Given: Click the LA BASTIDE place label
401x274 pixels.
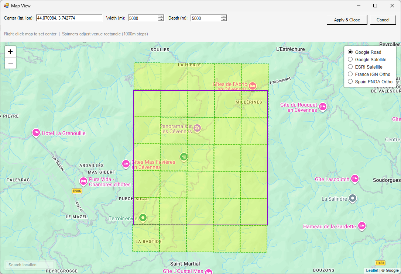Looking at the screenshot, I should (x=148, y=241).
